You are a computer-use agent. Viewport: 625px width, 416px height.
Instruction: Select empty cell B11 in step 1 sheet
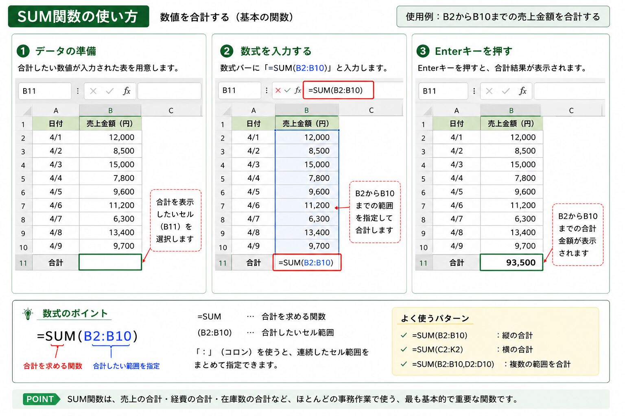point(110,262)
